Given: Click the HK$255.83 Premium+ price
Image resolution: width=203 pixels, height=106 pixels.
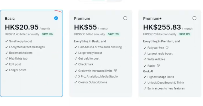Looking at the screenshot, I should (x=162, y=27).
